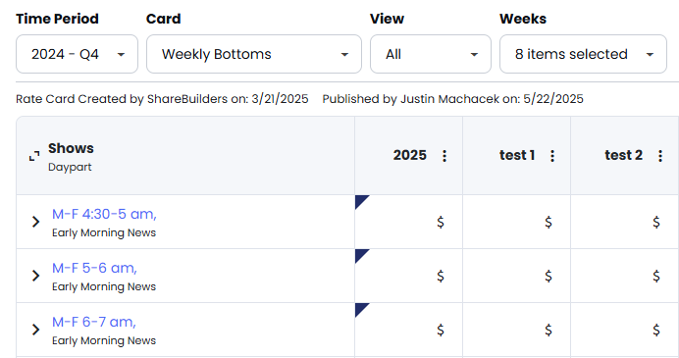The height and width of the screenshot is (358, 679).
Task: Click the 2025 rate cell for M-F 4:30-5 am
Action: click(x=408, y=222)
